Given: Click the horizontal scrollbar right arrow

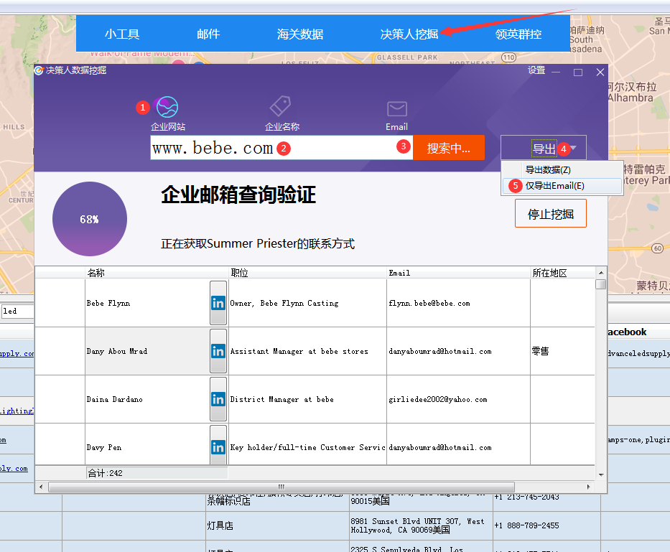Looking at the screenshot, I should [588, 487].
